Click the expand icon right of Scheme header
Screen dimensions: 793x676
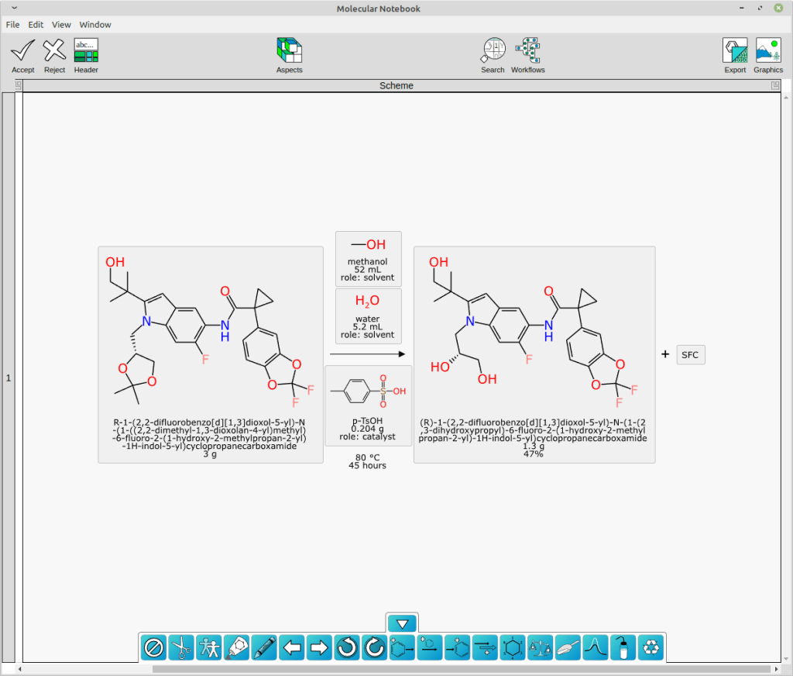tap(775, 86)
